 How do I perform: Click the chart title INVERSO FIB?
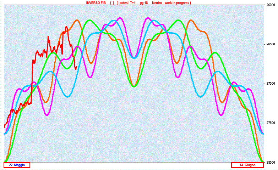(138, 3)
